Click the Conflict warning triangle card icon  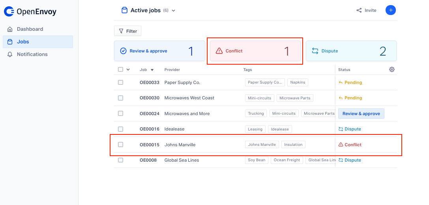coord(219,51)
